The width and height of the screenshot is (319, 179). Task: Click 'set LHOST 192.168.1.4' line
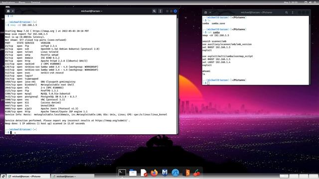click(216, 62)
